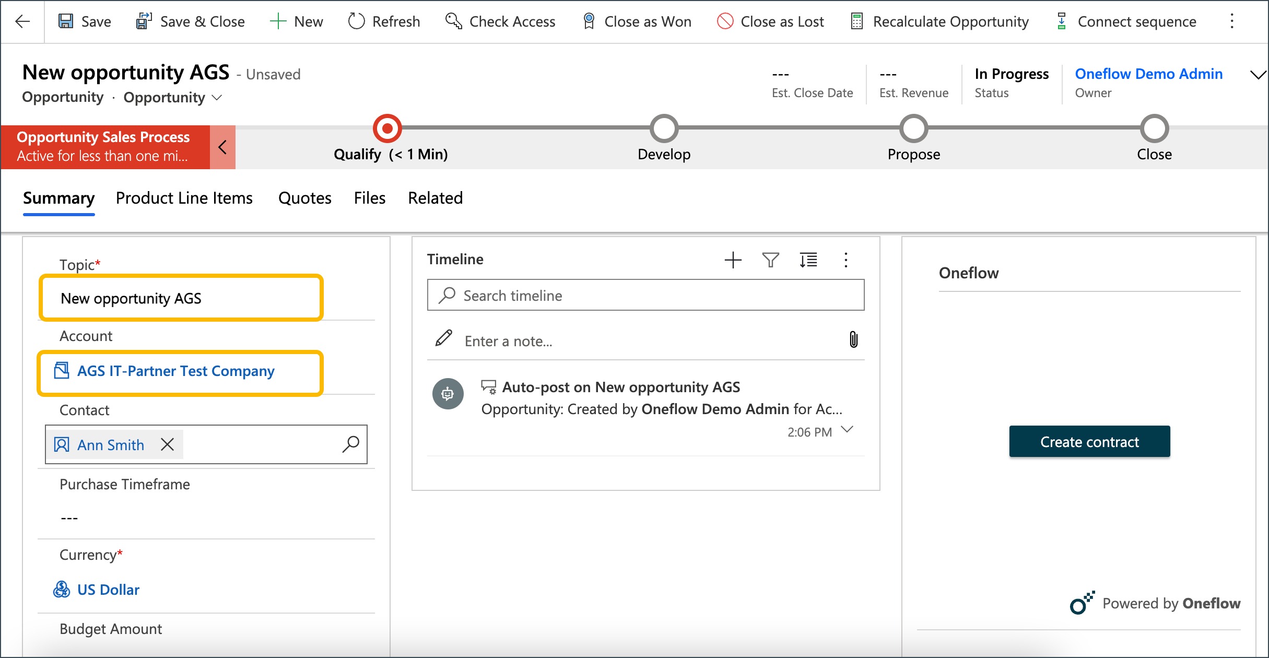Open the Quotes tab
Screen dimensions: 1269x658
coord(304,198)
